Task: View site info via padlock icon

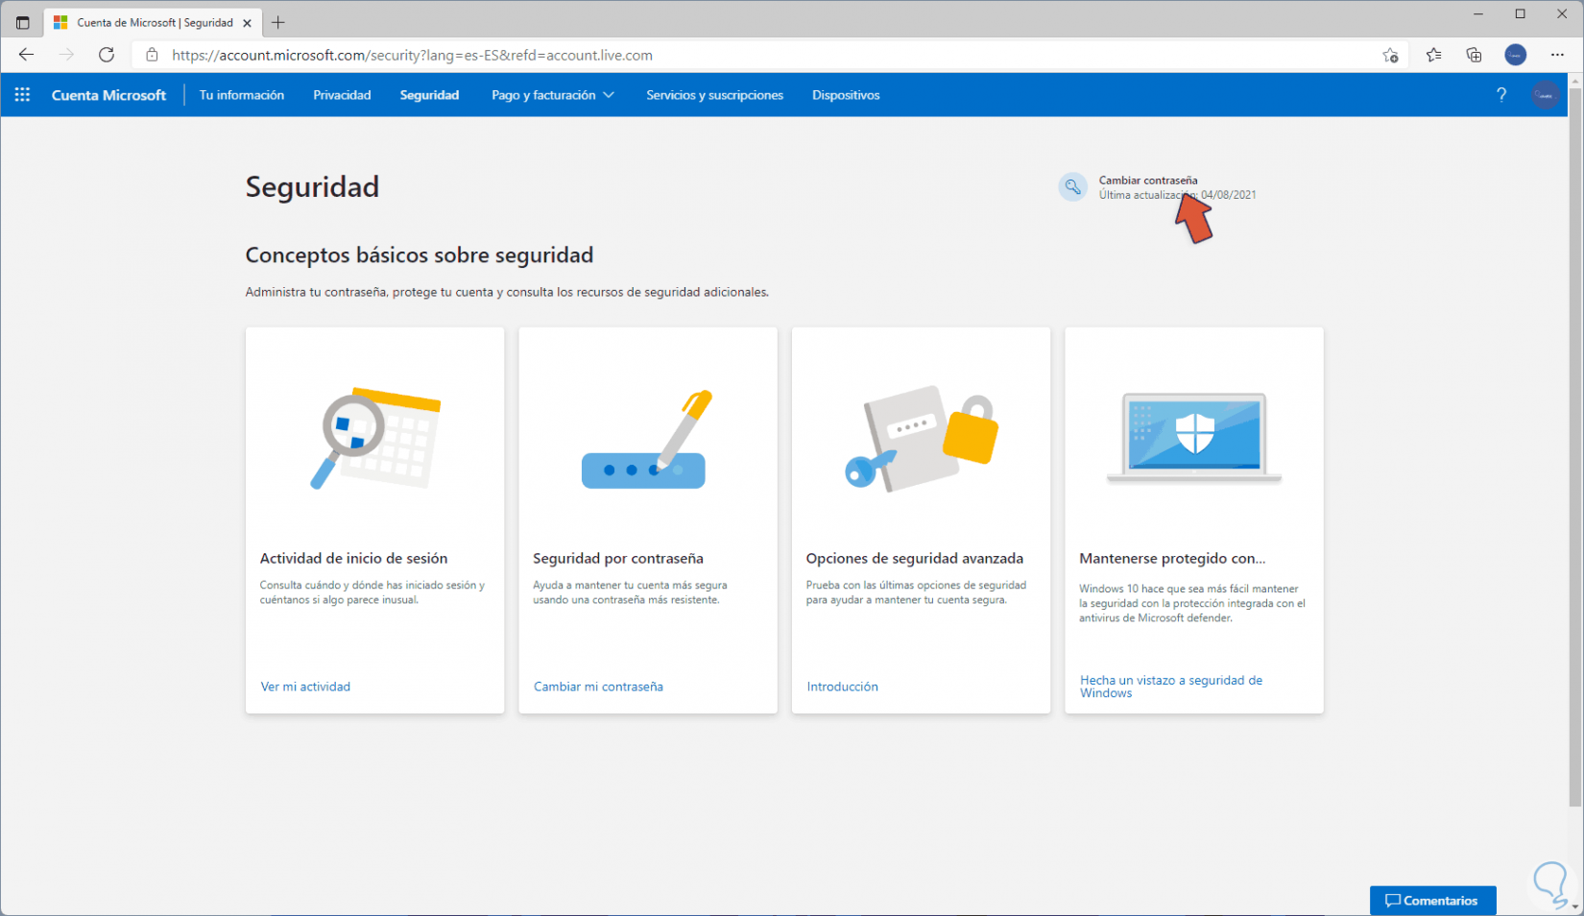Action: click(x=152, y=55)
